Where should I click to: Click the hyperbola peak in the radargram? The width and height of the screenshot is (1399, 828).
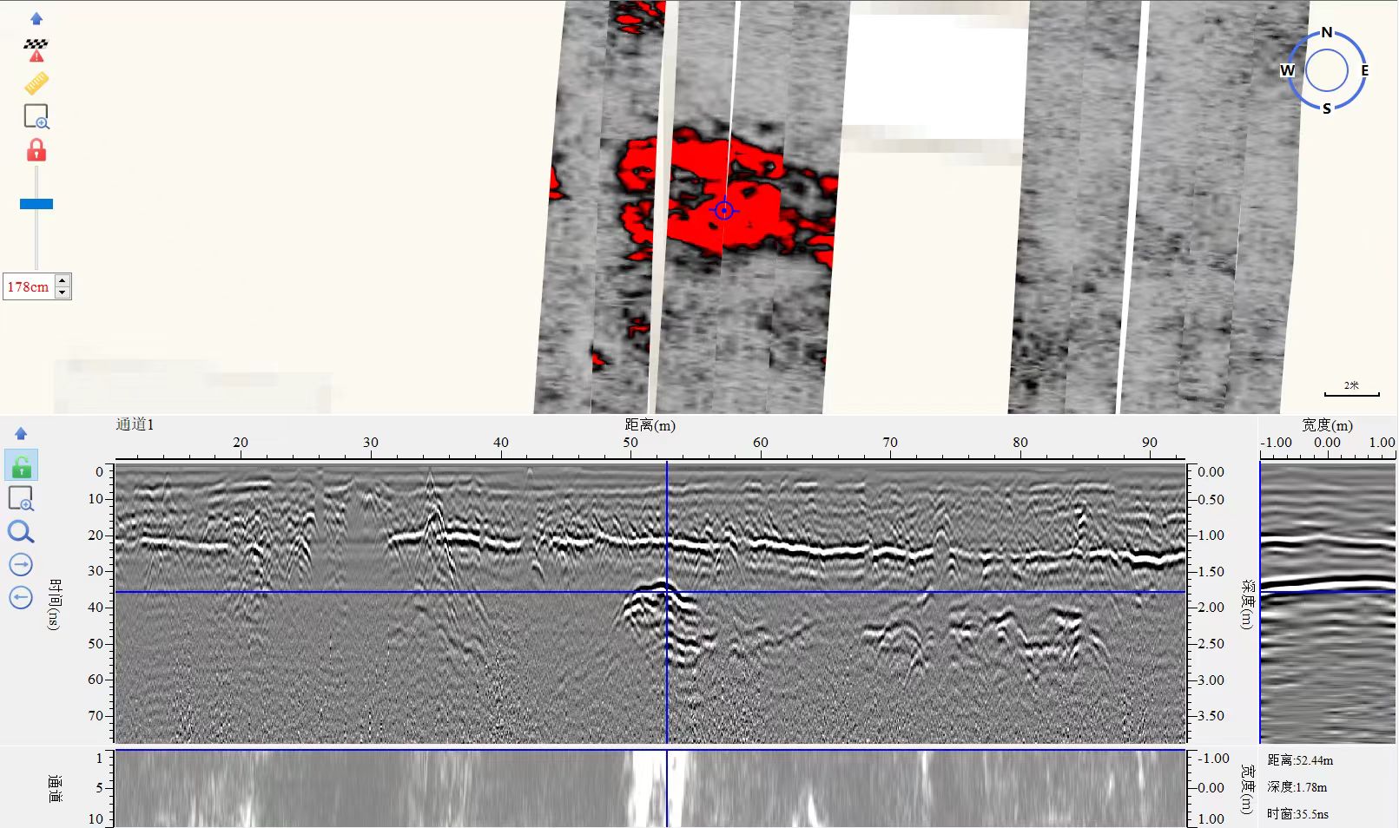(663, 585)
